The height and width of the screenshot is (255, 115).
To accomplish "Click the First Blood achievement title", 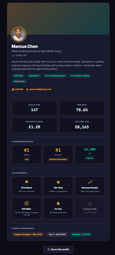I will [x=27, y=188].
